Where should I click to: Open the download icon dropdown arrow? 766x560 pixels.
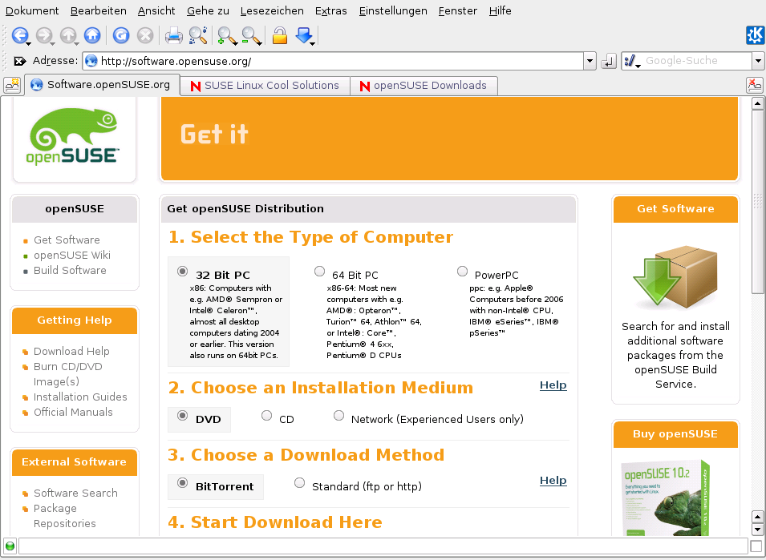[313, 44]
